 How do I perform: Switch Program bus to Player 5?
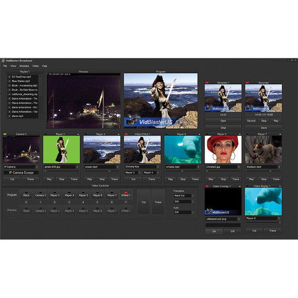pos(83,194)
